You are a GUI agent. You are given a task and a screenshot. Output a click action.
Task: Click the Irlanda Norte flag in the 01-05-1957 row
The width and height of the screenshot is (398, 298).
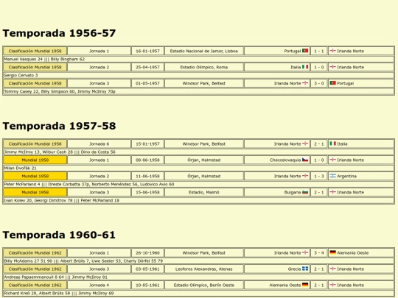(x=305, y=83)
